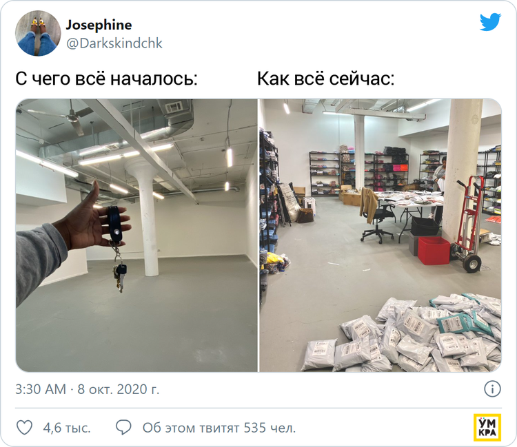Click the yellow УМКРА logo badge

[487, 428]
